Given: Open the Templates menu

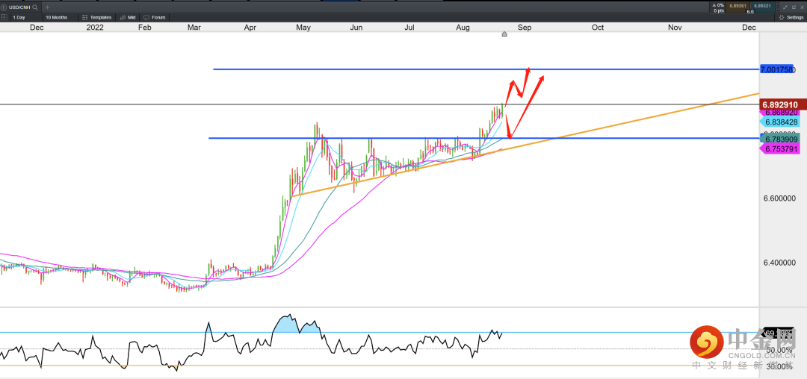Looking at the screenshot, I should point(96,17).
